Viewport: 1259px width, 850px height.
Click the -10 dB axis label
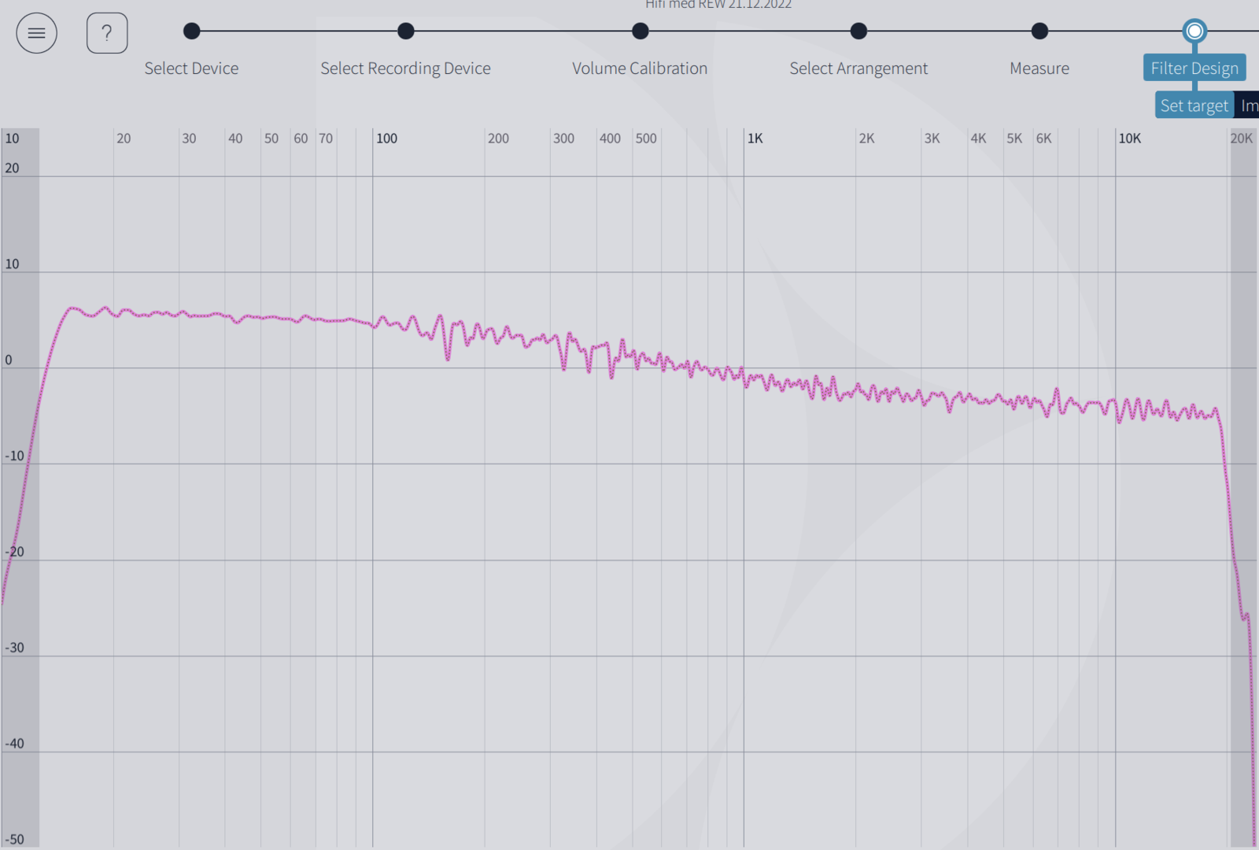(x=14, y=456)
